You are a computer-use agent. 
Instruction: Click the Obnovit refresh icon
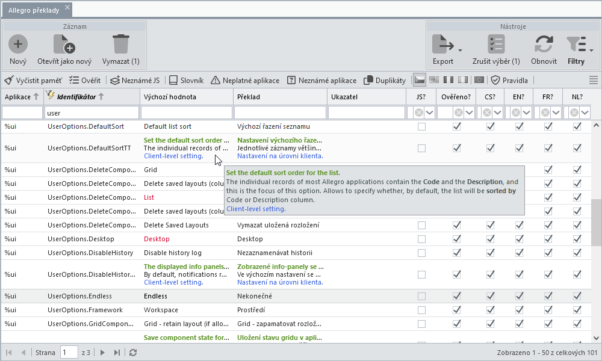pyautogui.click(x=544, y=44)
